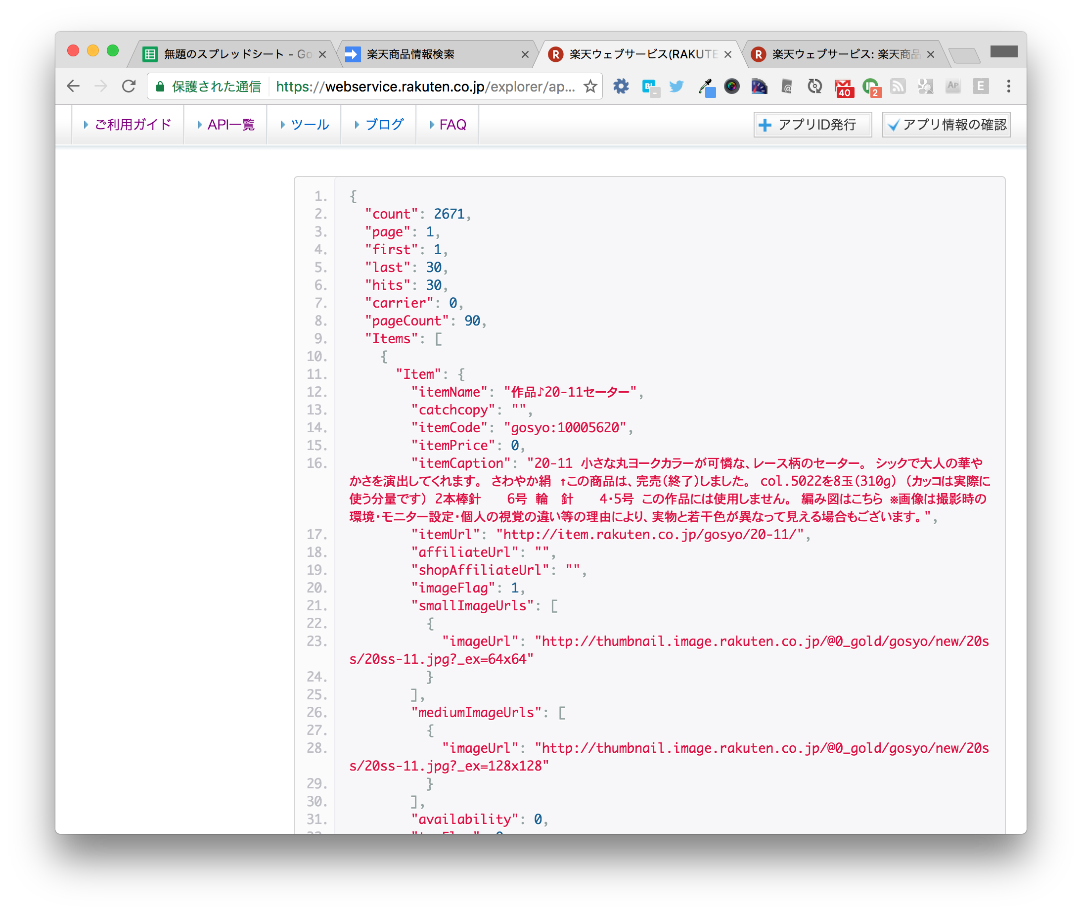
Task: Click the address bar URL field
Action: point(425,87)
